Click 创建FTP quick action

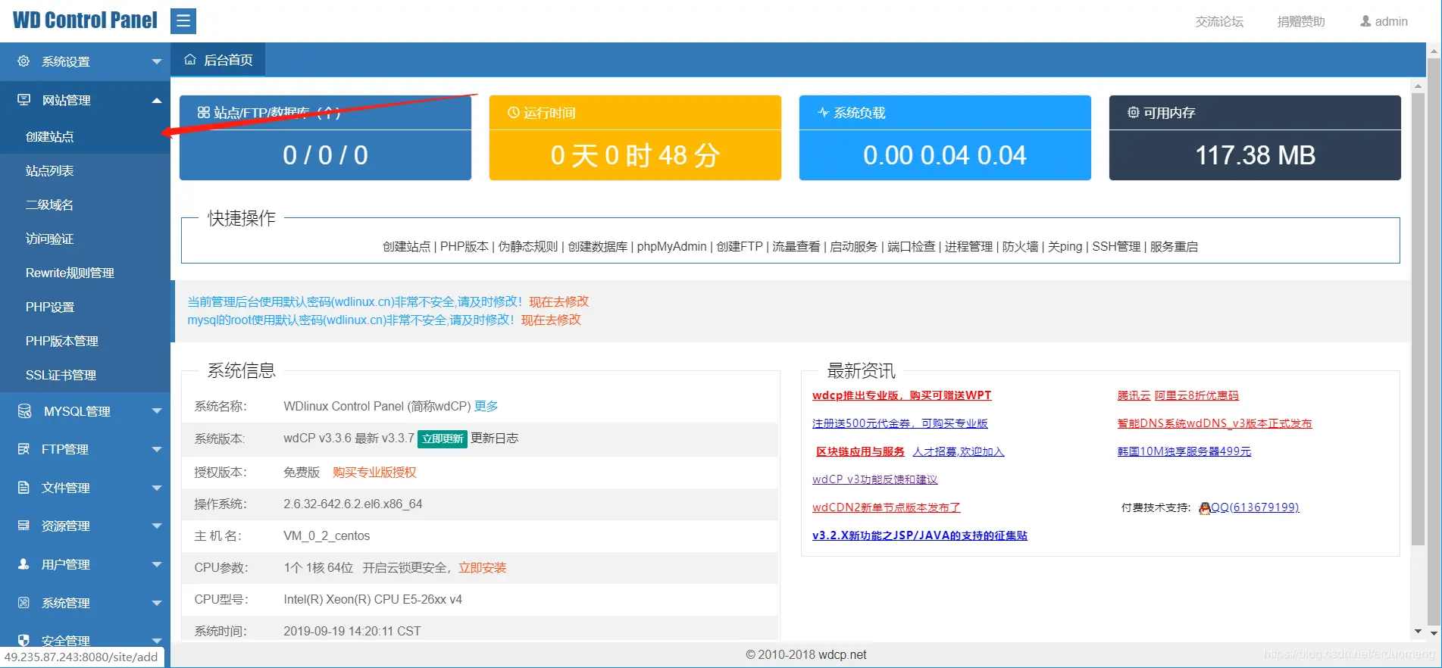(x=740, y=246)
